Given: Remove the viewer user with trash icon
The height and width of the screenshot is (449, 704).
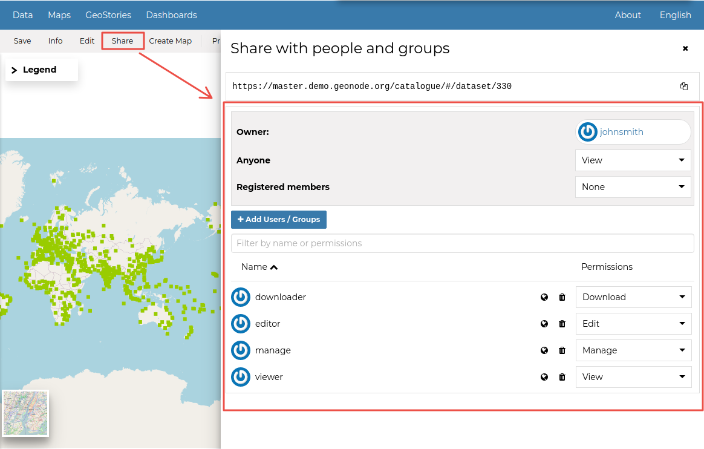Looking at the screenshot, I should pos(562,377).
